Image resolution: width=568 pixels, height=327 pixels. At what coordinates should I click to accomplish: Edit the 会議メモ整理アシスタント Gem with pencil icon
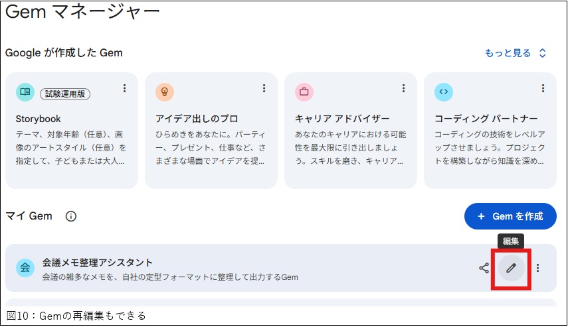point(511,268)
